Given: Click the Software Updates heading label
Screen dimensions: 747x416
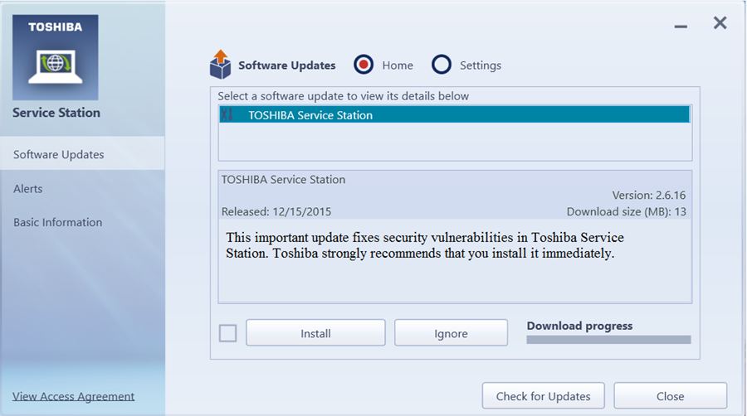Looking at the screenshot, I should (x=287, y=65).
